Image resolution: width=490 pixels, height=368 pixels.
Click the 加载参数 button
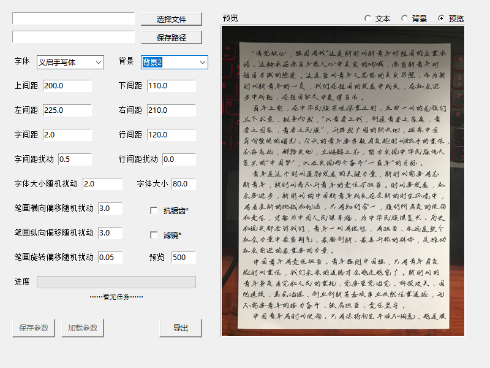[x=83, y=328]
